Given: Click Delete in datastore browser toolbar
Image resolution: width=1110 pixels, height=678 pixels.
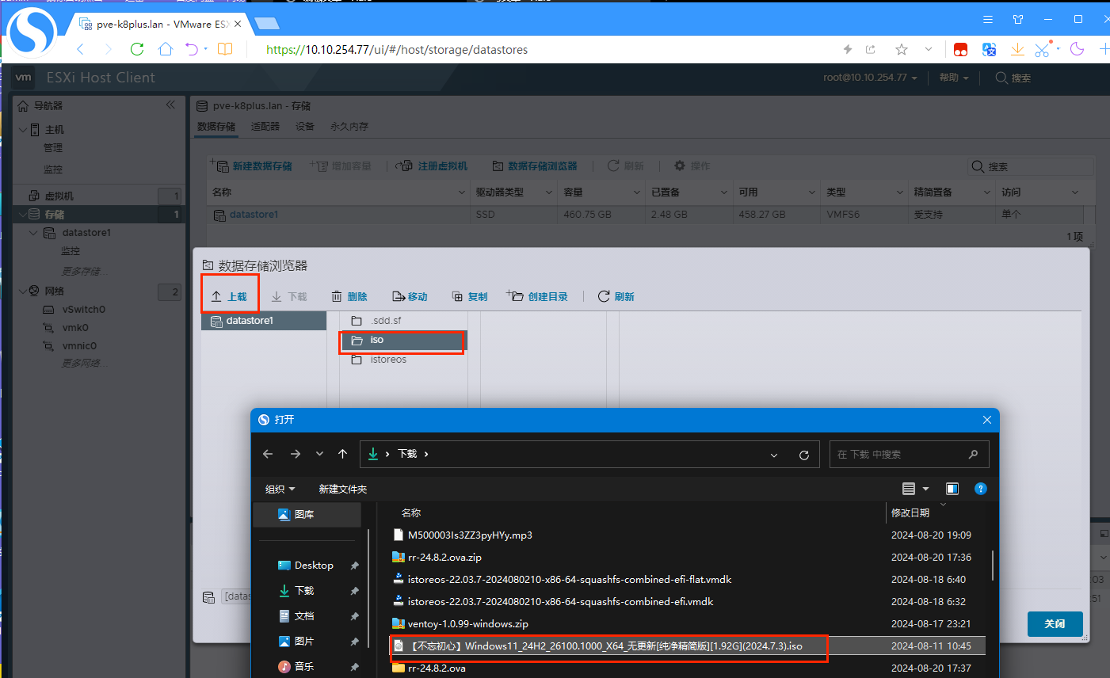Looking at the screenshot, I should point(349,296).
